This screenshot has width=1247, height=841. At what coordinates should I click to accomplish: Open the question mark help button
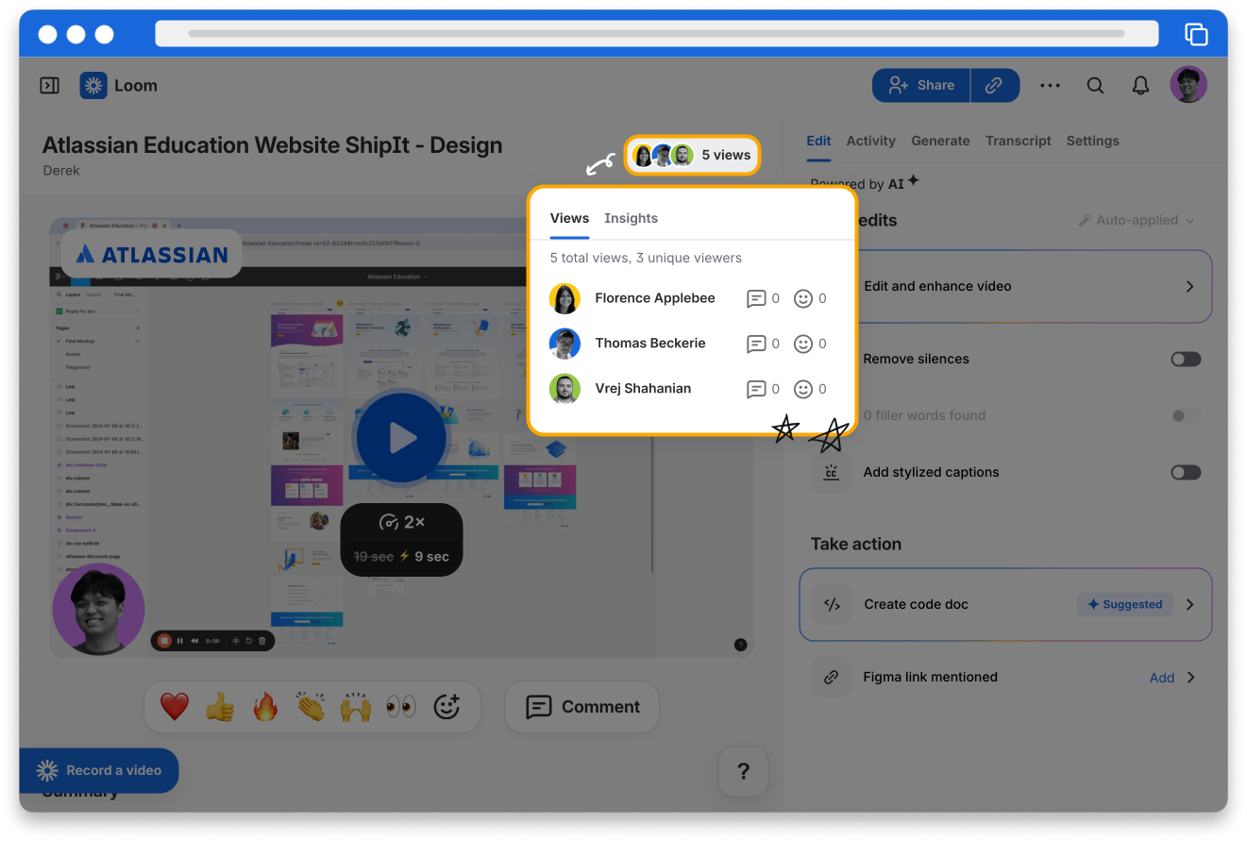tap(743, 772)
